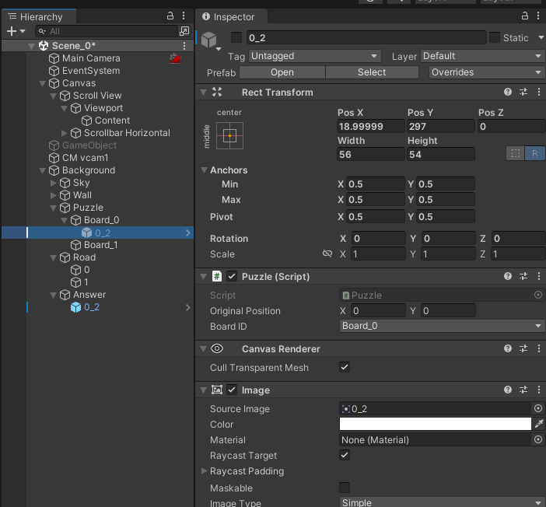The image size is (546, 507).
Task: Collapse the Rect Transform component
Action: click(x=203, y=93)
